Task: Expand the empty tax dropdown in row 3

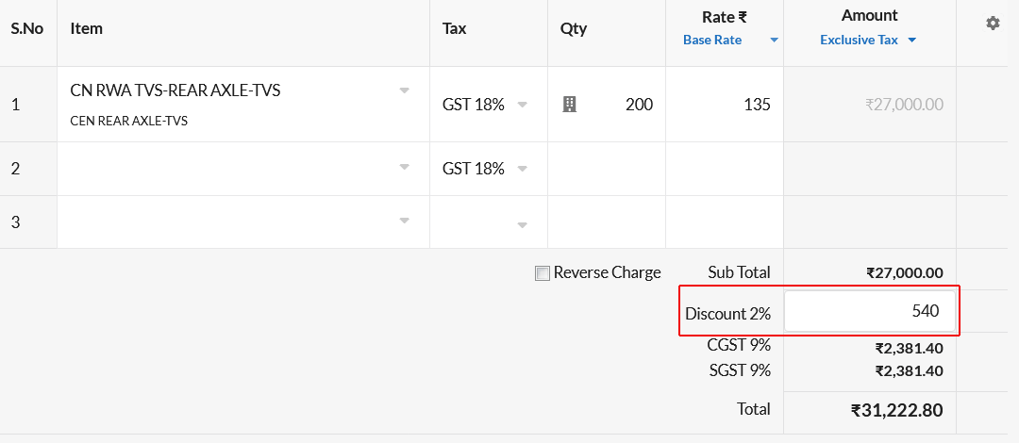Action: pos(522,225)
